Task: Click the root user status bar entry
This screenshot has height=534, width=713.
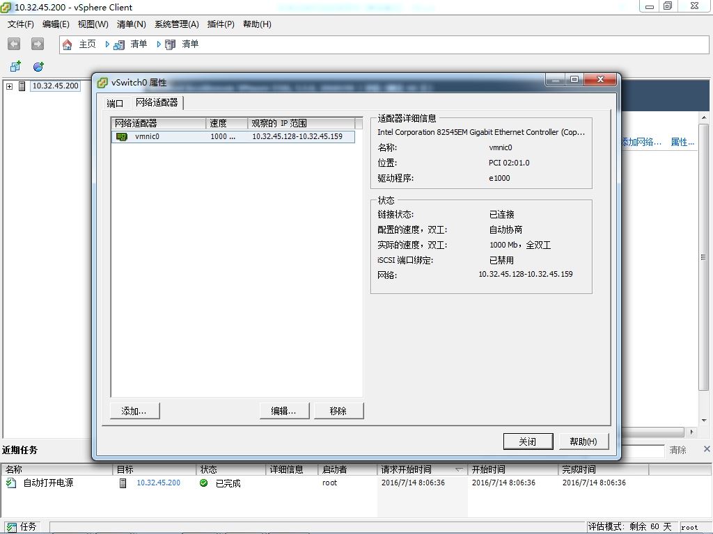Action: [x=689, y=527]
